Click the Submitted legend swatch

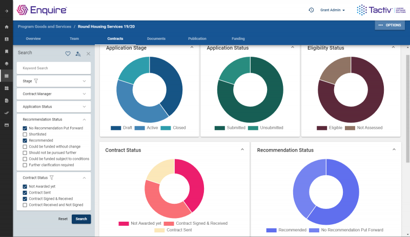pyautogui.click(x=220, y=128)
